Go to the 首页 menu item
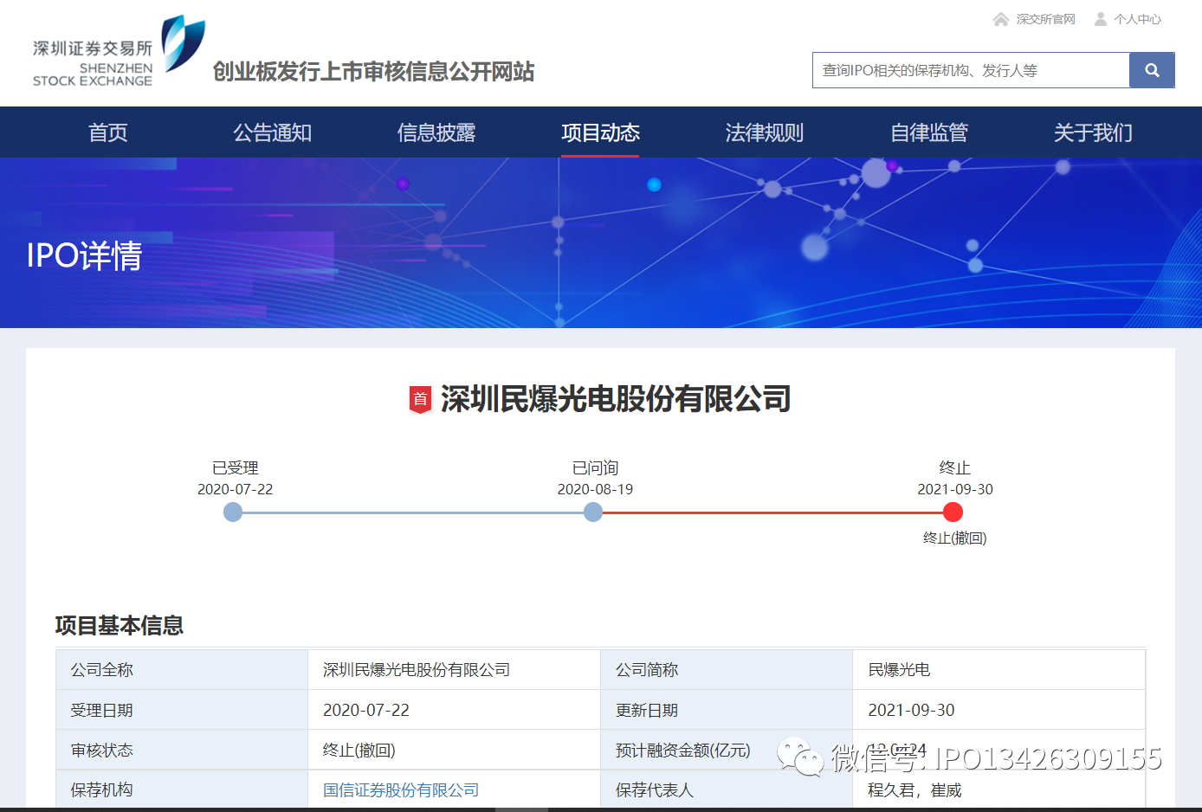1202x812 pixels. pyautogui.click(x=108, y=132)
